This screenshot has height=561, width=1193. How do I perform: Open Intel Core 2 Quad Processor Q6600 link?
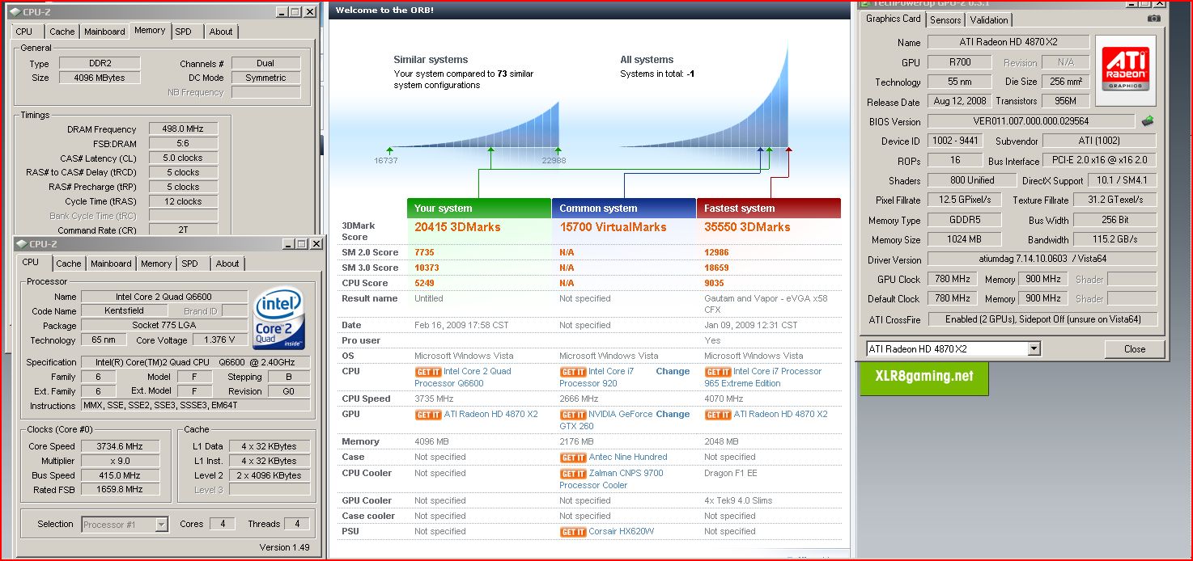(x=463, y=378)
